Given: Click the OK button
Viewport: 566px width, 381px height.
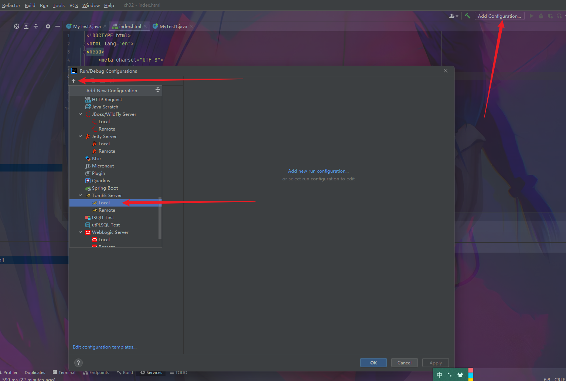Looking at the screenshot, I should point(374,363).
